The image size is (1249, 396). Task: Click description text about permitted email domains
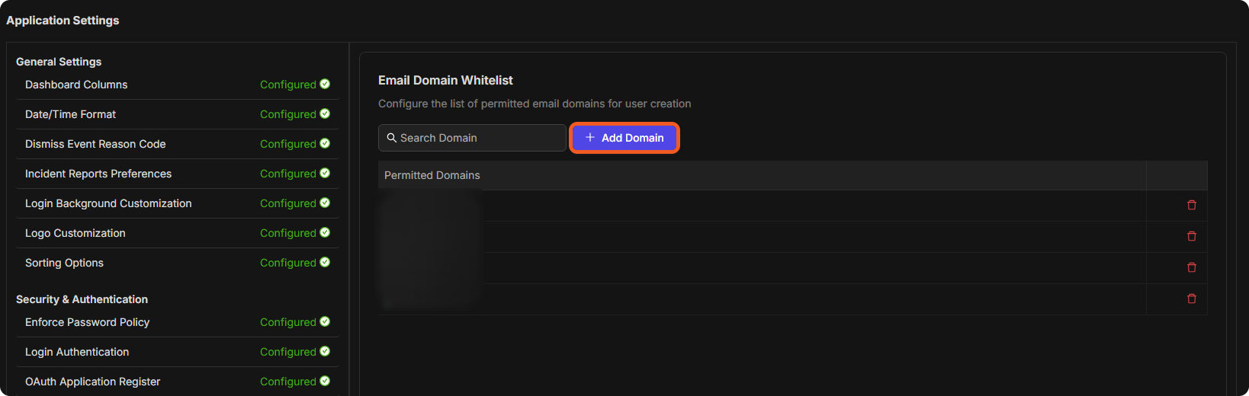point(535,104)
